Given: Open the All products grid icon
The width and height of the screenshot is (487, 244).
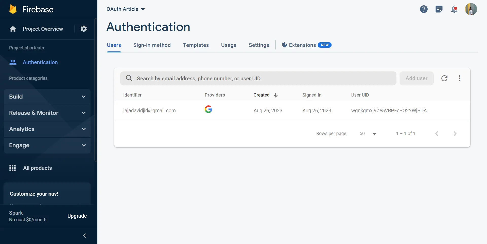Looking at the screenshot, I should 13,168.
